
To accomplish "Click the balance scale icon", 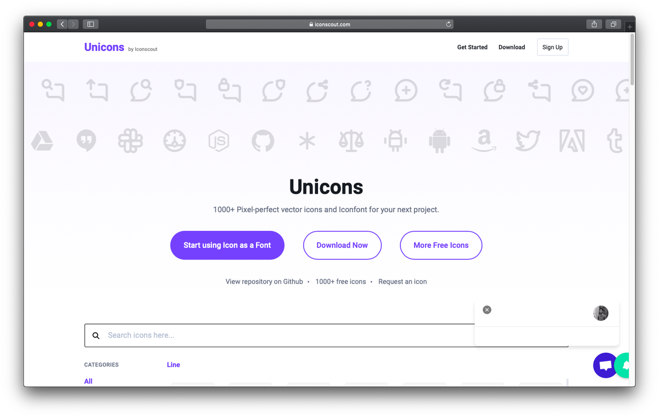I will point(351,141).
